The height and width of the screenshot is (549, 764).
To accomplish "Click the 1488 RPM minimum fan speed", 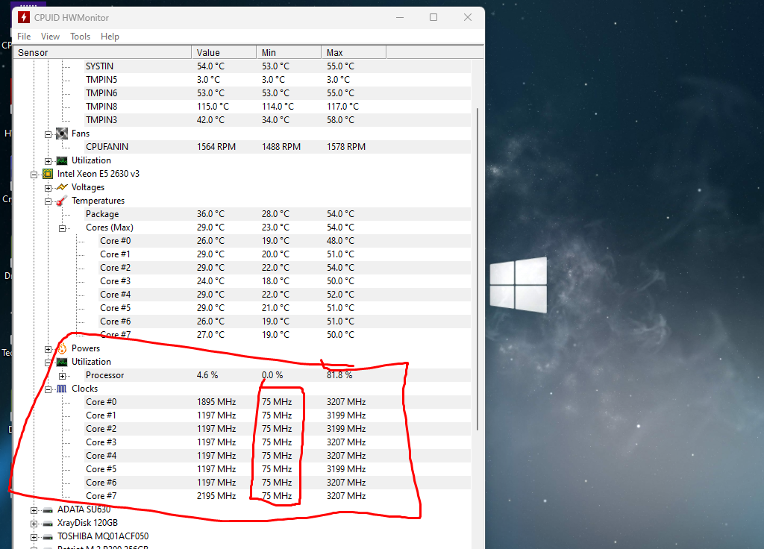I will tap(281, 147).
